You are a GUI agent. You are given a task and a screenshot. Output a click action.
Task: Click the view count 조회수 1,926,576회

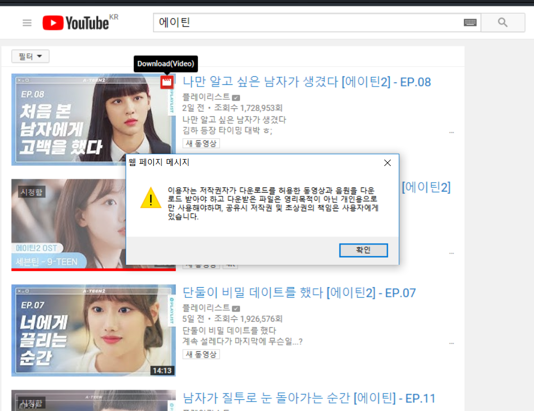(248, 319)
